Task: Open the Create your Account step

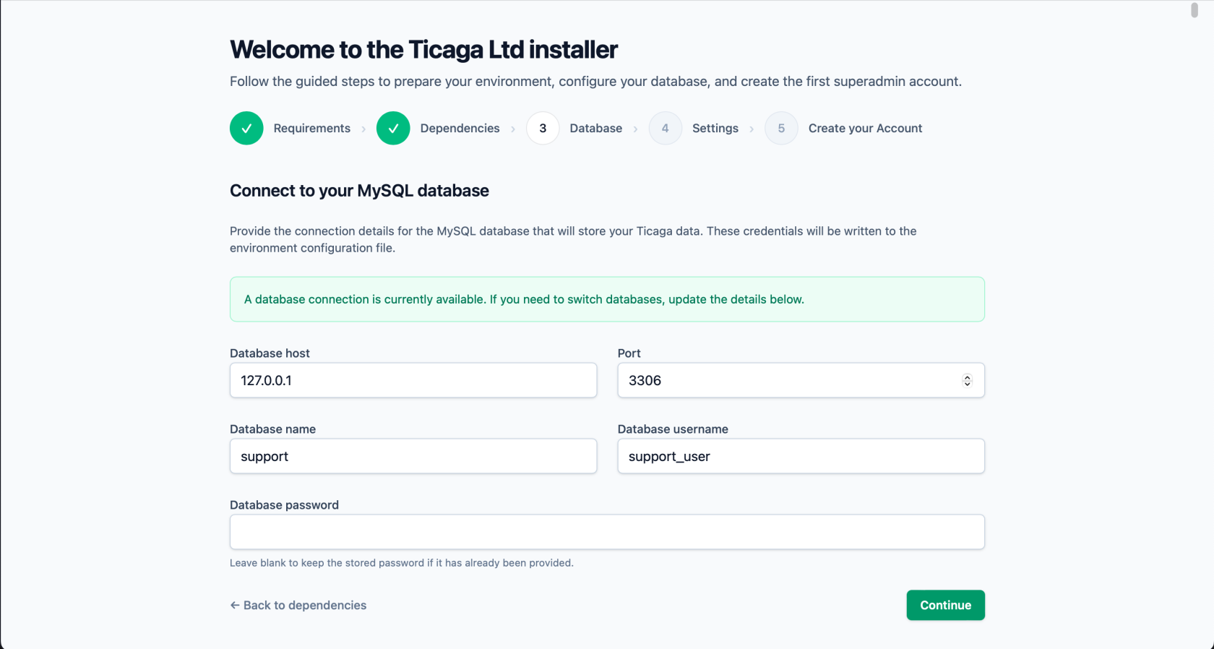Action: (865, 128)
